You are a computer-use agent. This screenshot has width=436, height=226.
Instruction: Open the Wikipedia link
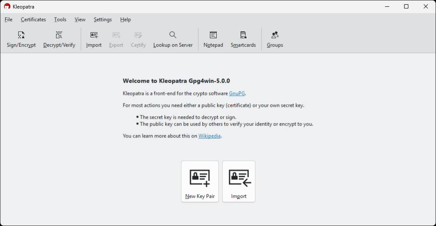[210, 136]
